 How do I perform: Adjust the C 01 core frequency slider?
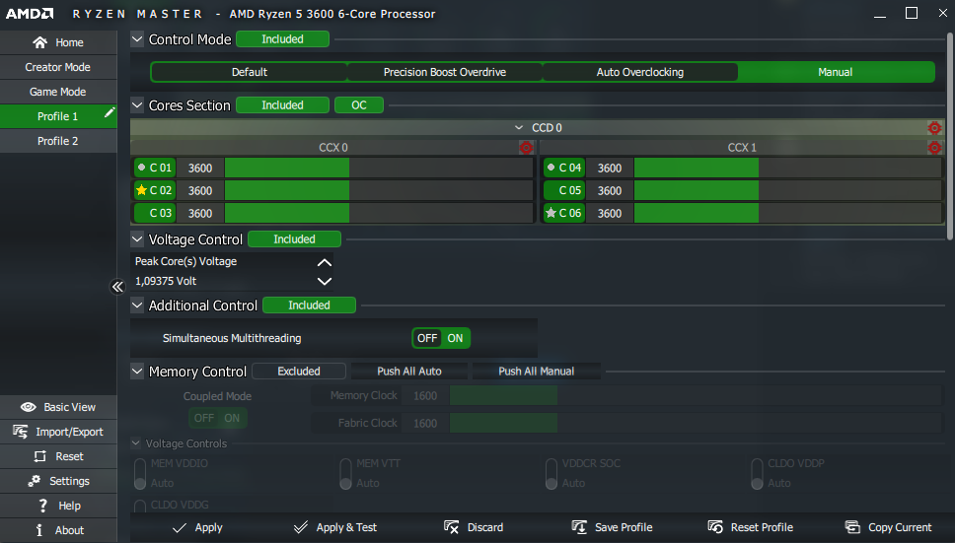pos(379,168)
